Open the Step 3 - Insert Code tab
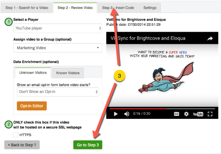The width and height of the screenshot is (221, 154). tap(118, 8)
